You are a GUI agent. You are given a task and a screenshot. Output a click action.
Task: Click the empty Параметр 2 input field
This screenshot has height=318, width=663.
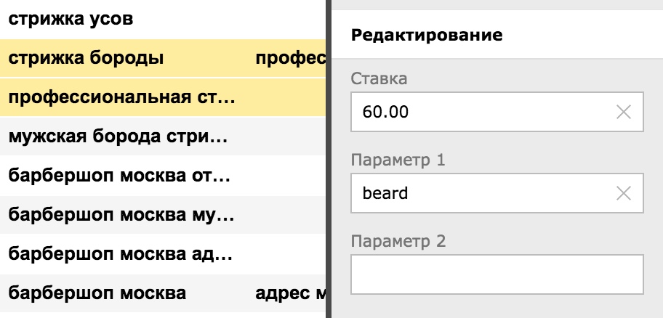pyautogui.click(x=497, y=274)
